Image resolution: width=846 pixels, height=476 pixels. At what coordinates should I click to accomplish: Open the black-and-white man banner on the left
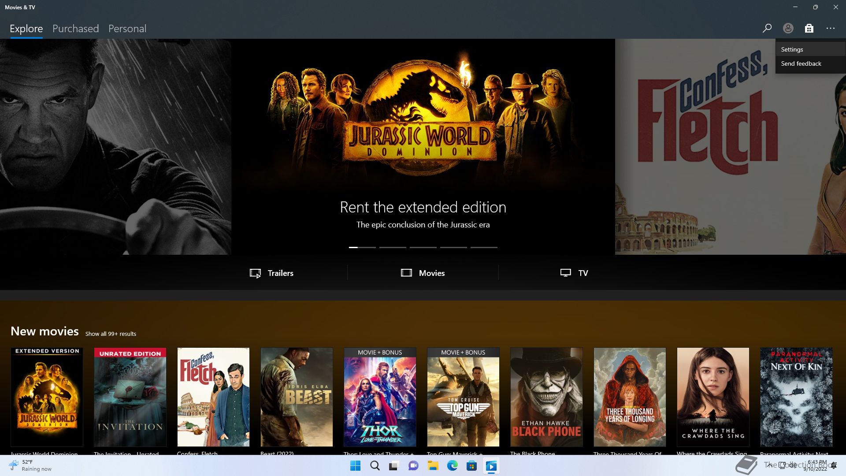pyautogui.click(x=115, y=146)
